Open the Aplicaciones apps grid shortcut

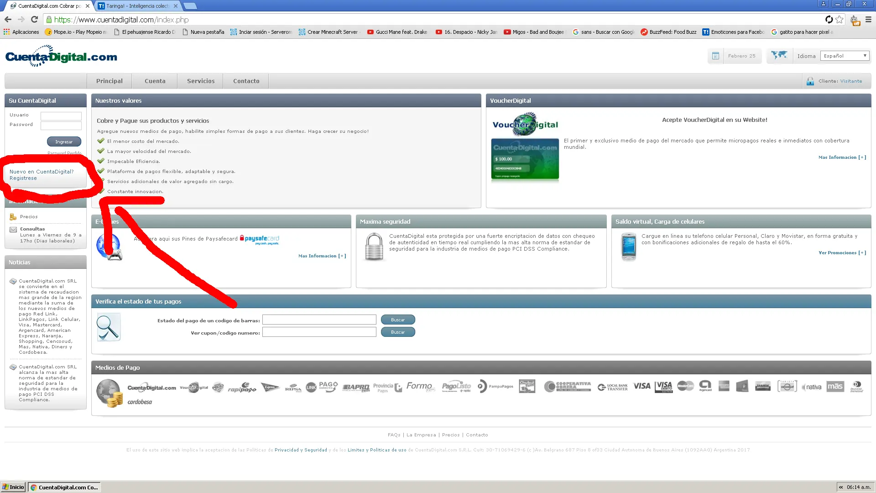click(21, 32)
